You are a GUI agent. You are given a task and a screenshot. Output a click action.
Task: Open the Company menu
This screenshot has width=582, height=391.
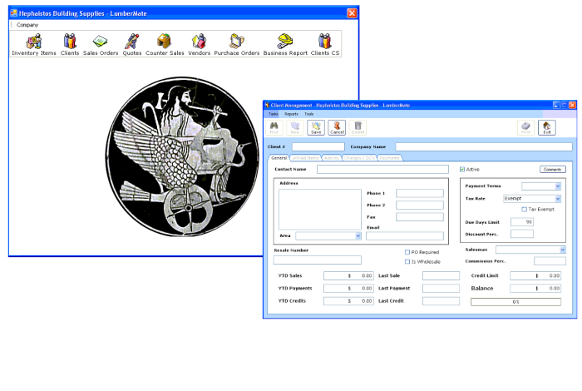(27, 25)
